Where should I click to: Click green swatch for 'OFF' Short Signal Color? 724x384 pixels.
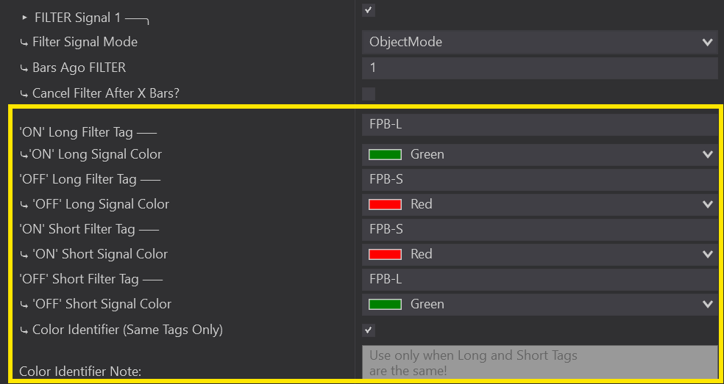pyautogui.click(x=385, y=305)
